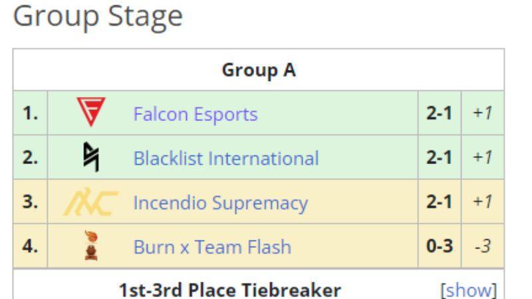Click Burn x Team Flash 0-3 record
532x299 pixels.
pos(440,246)
